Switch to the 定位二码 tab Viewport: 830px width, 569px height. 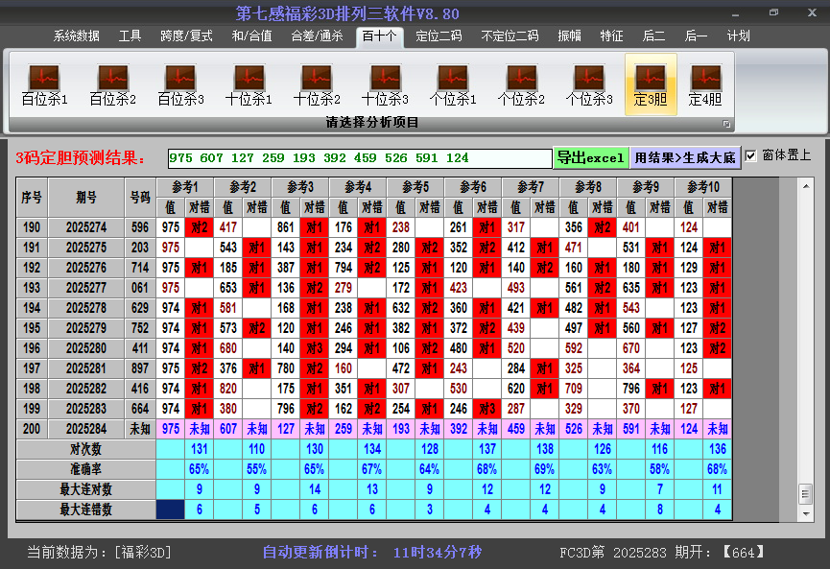pos(439,36)
